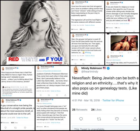Open options chevron on the porn/incel Right tweet
Image resolution: width=140 pixels, height=131 pixels.
tap(102, 2)
